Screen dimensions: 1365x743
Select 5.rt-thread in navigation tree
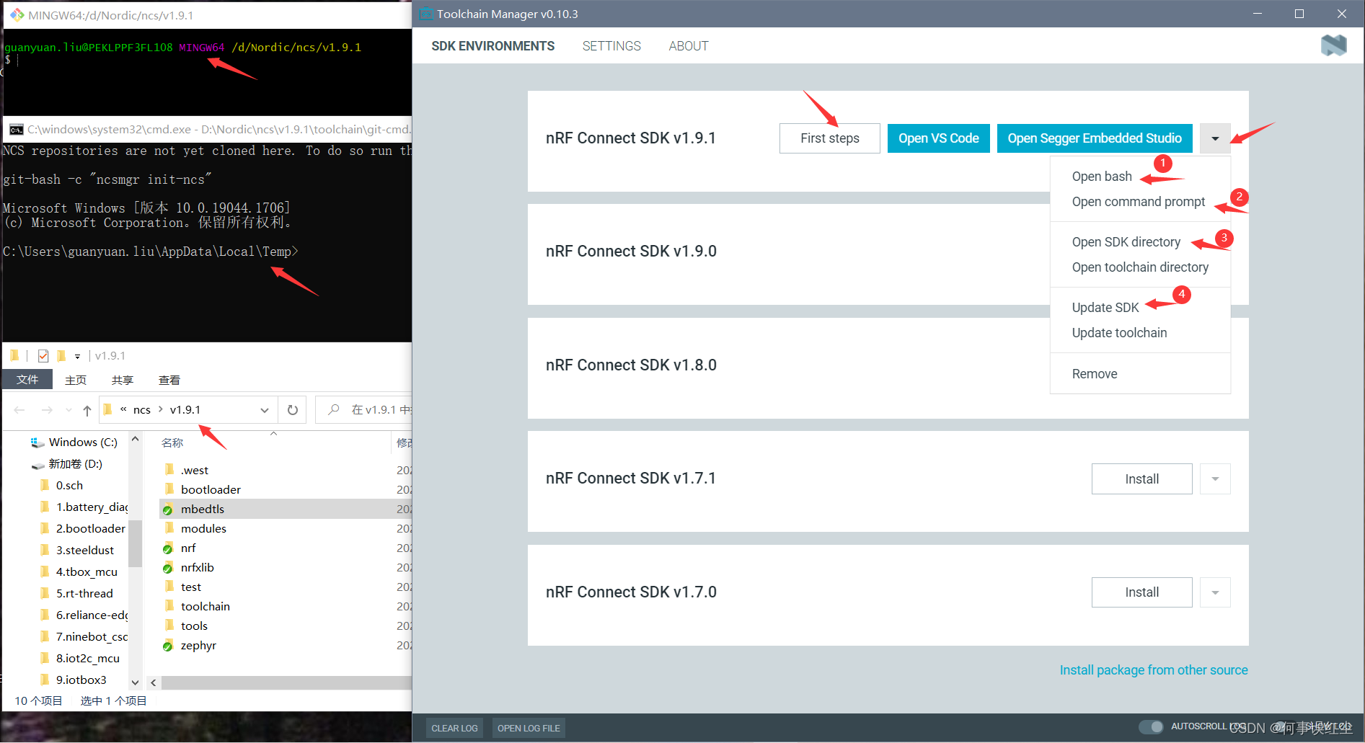pos(84,593)
